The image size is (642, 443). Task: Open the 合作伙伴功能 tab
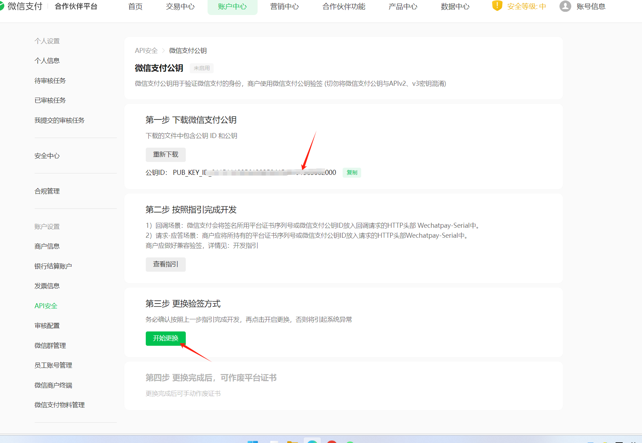tap(344, 6)
